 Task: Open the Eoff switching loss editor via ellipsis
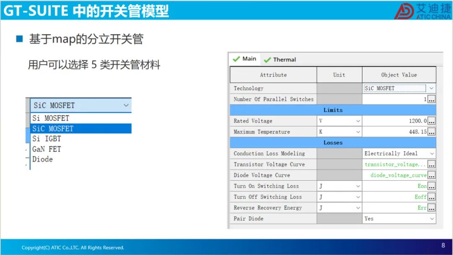pyautogui.click(x=432, y=197)
